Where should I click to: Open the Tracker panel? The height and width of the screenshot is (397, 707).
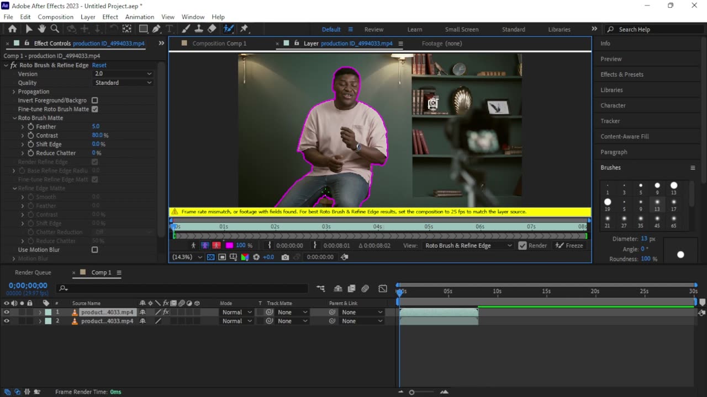[610, 121]
